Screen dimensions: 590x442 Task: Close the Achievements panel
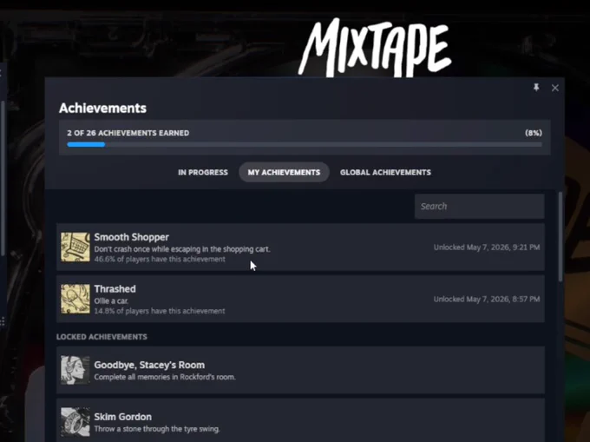point(555,88)
